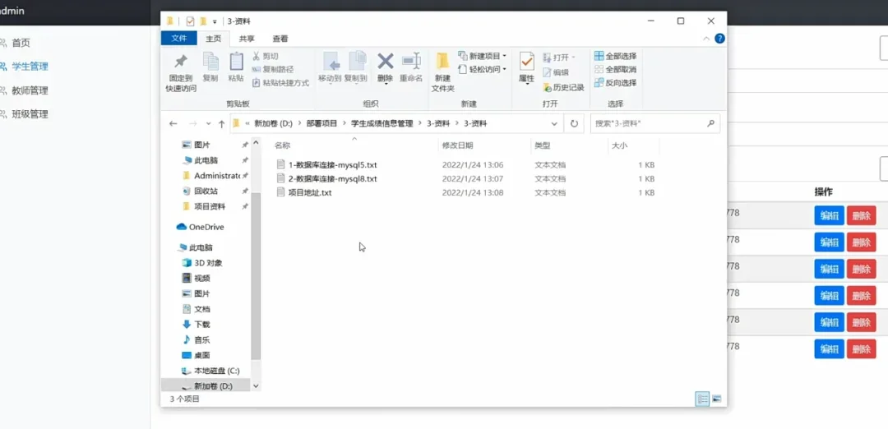The image size is (888, 429).
Task: Click the Open ribbon button
Action: (558, 58)
